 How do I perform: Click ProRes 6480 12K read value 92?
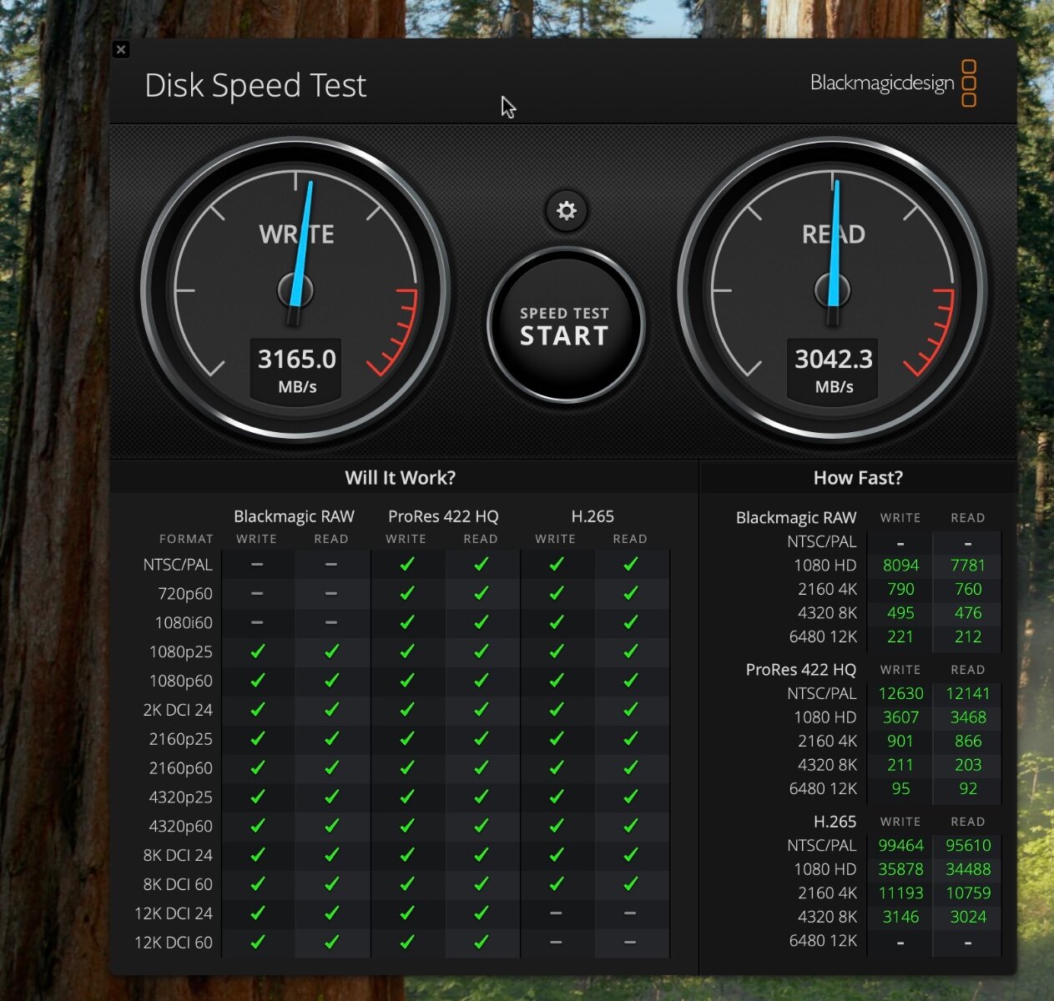click(x=968, y=788)
